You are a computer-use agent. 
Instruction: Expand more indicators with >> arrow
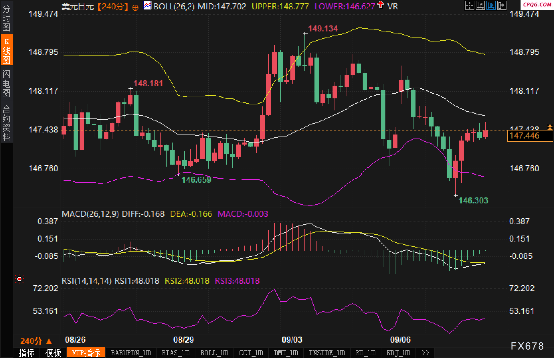426,353
